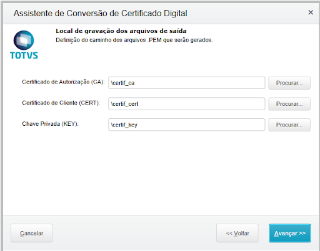The image size is (320, 251).
Task: Click the \certif_key text inside the field
Action: coord(124,125)
